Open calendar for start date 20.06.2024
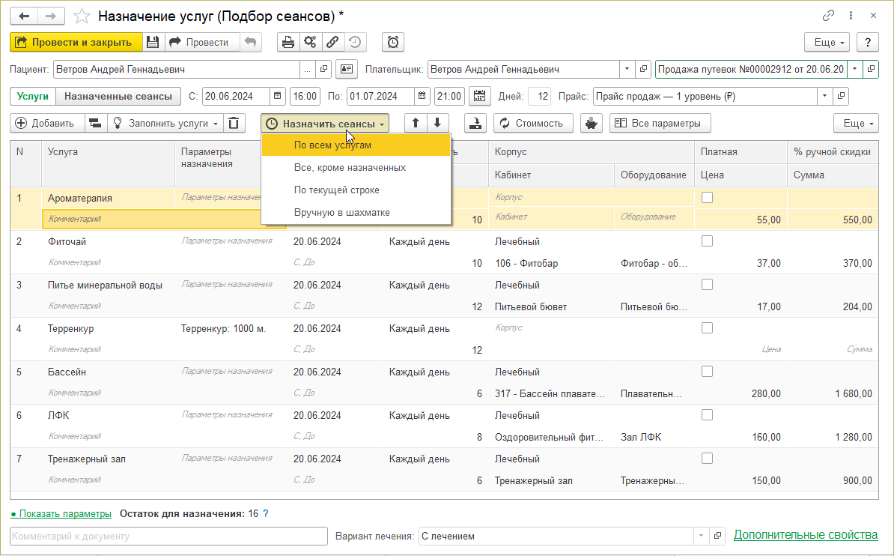This screenshot has width=894, height=556. point(277,96)
